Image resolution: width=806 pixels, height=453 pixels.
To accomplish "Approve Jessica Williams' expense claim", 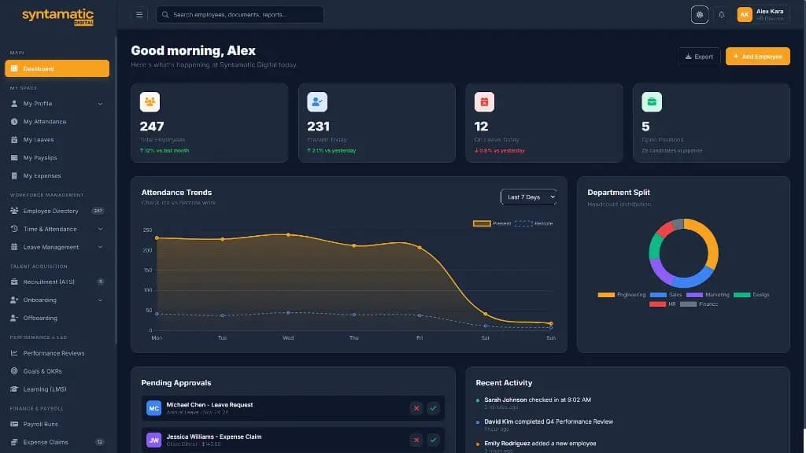I will tap(434, 440).
